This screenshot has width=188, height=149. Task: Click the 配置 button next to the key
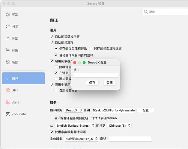point(145,110)
